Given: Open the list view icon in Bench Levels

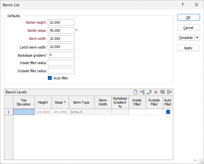Looking at the screenshot, I should [x=162, y=92].
